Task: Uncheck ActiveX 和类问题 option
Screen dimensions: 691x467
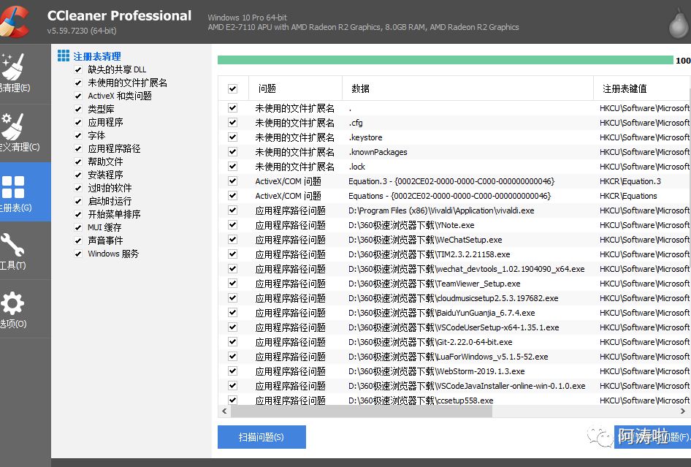Action: [78, 96]
